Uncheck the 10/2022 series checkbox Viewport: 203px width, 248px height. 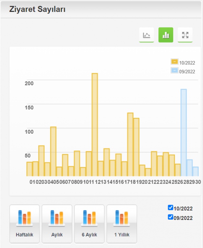171,208
